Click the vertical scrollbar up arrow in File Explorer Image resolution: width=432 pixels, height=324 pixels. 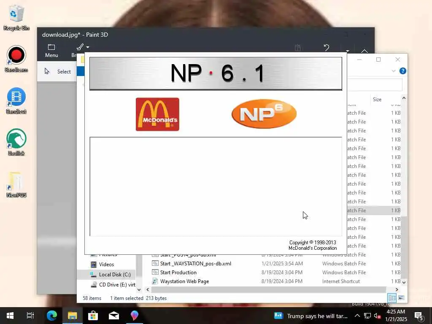point(404,98)
